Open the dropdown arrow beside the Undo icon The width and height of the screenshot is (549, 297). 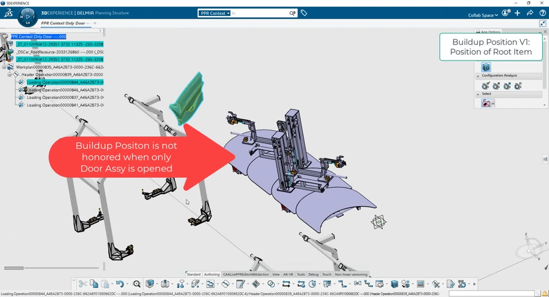pos(127,284)
